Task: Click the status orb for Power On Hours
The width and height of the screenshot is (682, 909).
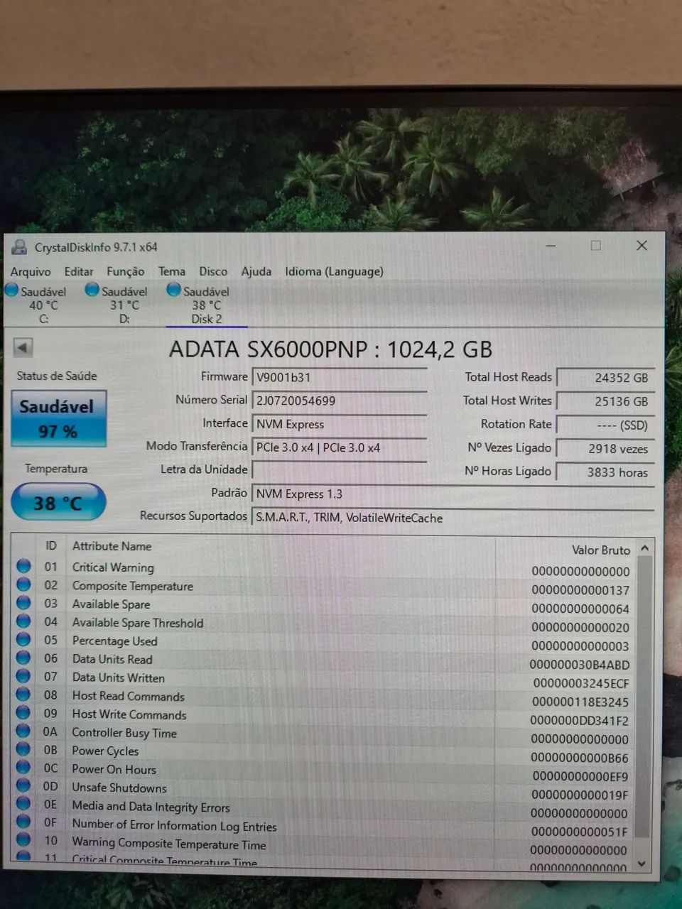Action: coord(23,768)
